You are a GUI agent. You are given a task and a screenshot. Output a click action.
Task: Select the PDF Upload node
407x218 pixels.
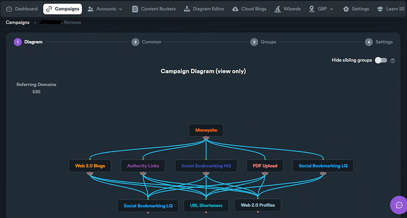pyautogui.click(x=265, y=166)
